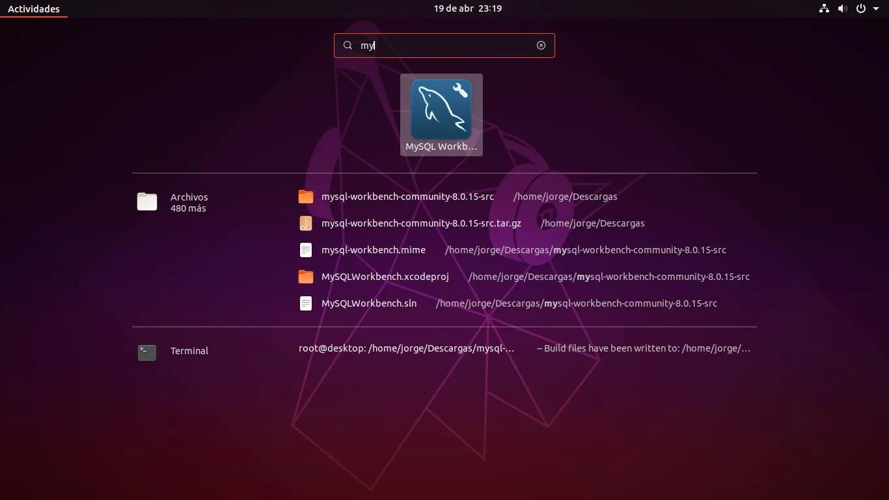The height and width of the screenshot is (500, 889).
Task: Open file result "MySQLWorkbench.sln"
Action: [x=369, y=303]
